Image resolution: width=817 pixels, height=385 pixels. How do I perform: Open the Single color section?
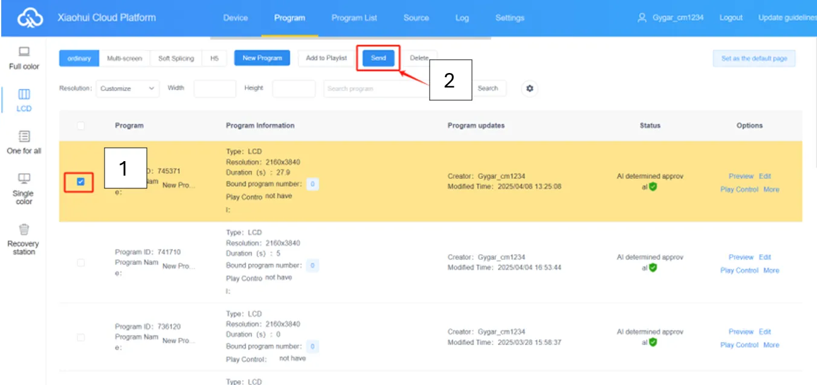[24, 188]
